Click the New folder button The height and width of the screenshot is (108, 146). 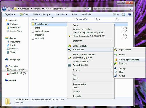pos(86,15)
